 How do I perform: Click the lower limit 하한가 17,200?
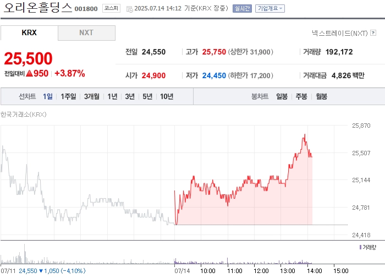[250, 75]
